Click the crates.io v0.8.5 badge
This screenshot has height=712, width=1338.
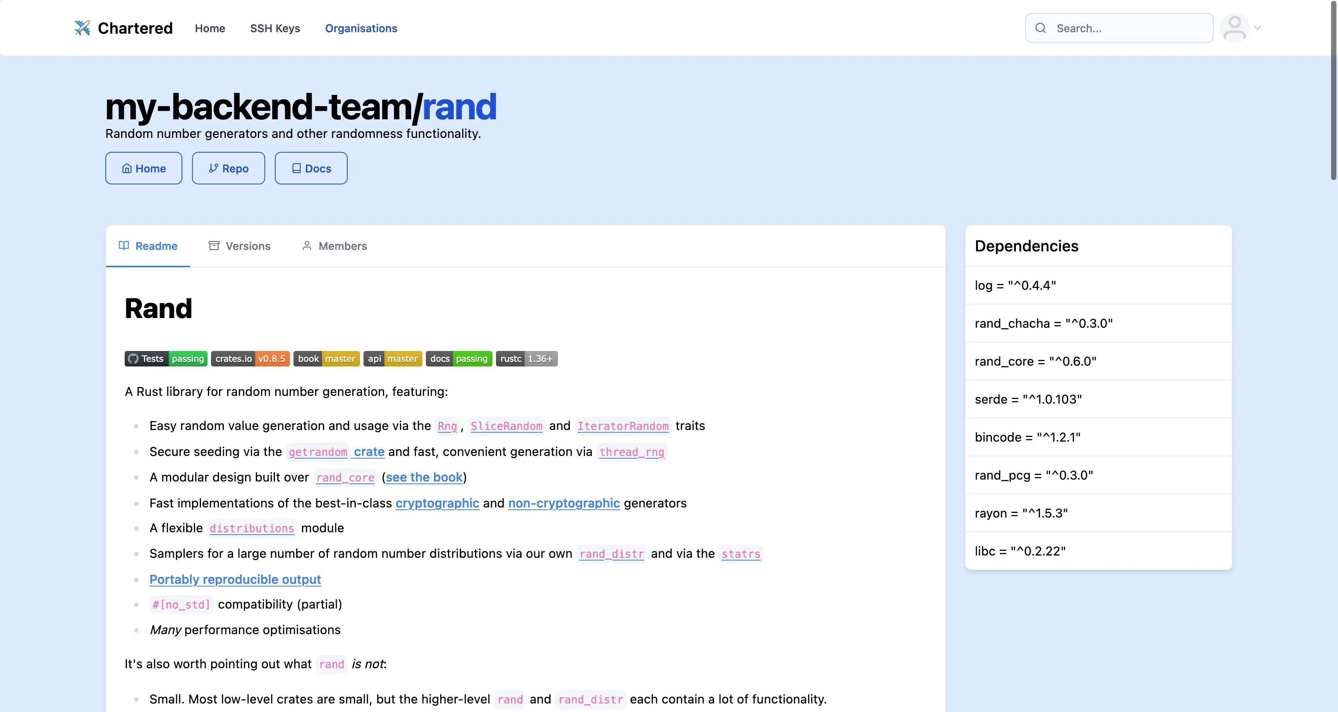250,359
